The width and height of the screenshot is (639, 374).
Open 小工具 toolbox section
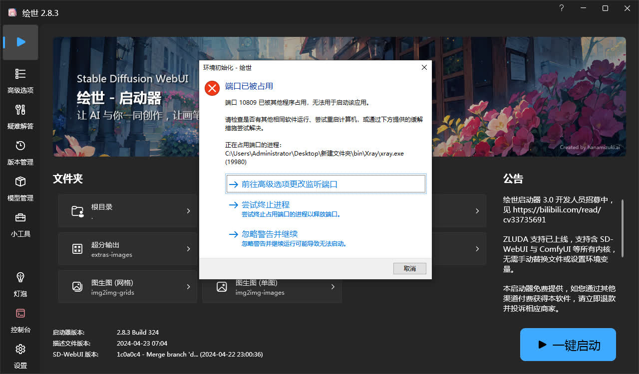point(20,217)
